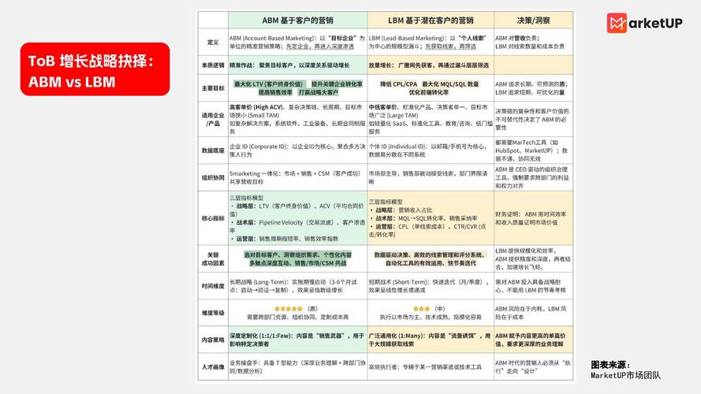Click the '广泛通用化 (1:Many)' cell

pyautogui.click(x=431, y=340)
